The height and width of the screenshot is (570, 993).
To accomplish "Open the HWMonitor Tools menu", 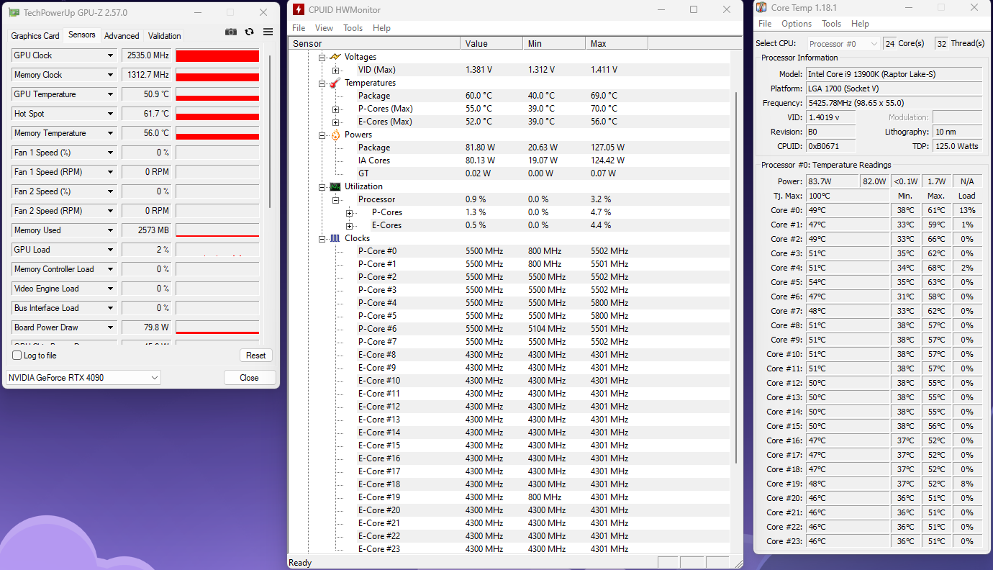I will pos(353,28).
